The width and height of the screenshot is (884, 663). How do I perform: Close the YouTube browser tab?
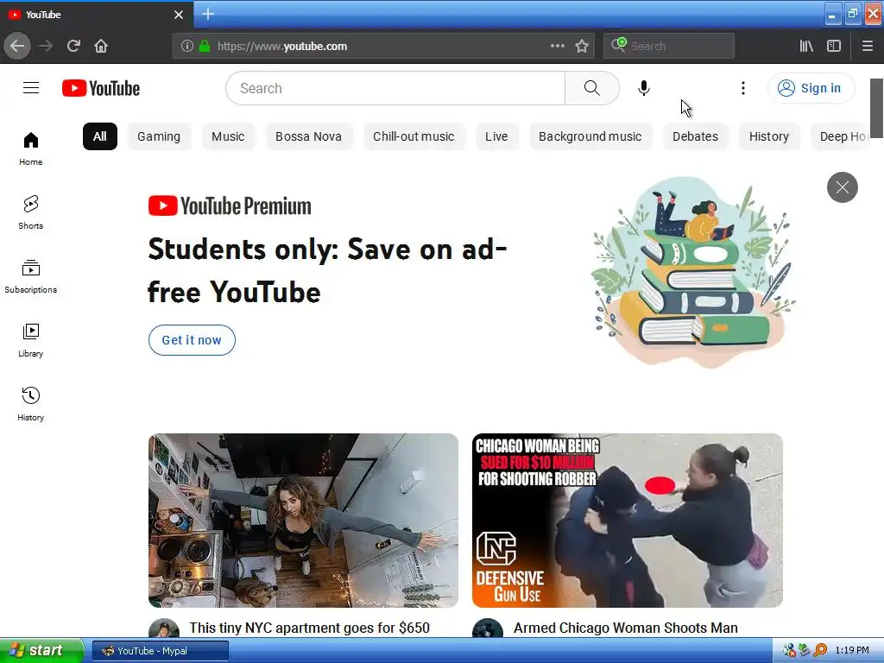(x=179, y=15)
